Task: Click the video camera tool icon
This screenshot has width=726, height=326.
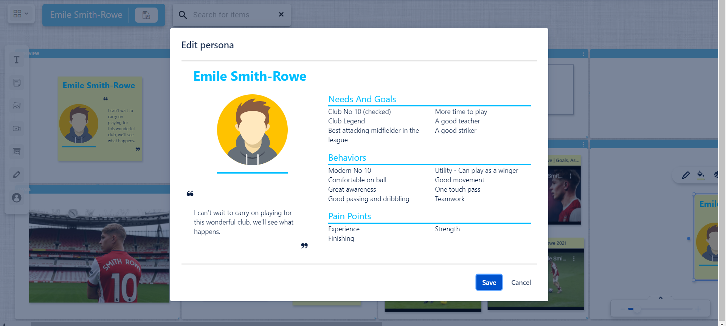Action: [x=17, y=129]
